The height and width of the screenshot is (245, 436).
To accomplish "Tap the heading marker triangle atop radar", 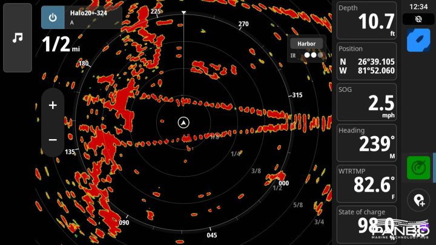I will pyautogui.click(x=184, y=13).
